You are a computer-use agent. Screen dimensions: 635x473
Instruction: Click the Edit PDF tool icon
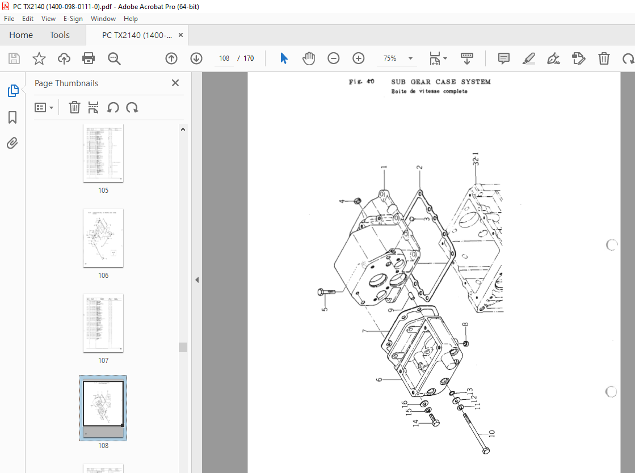[579, 58]
